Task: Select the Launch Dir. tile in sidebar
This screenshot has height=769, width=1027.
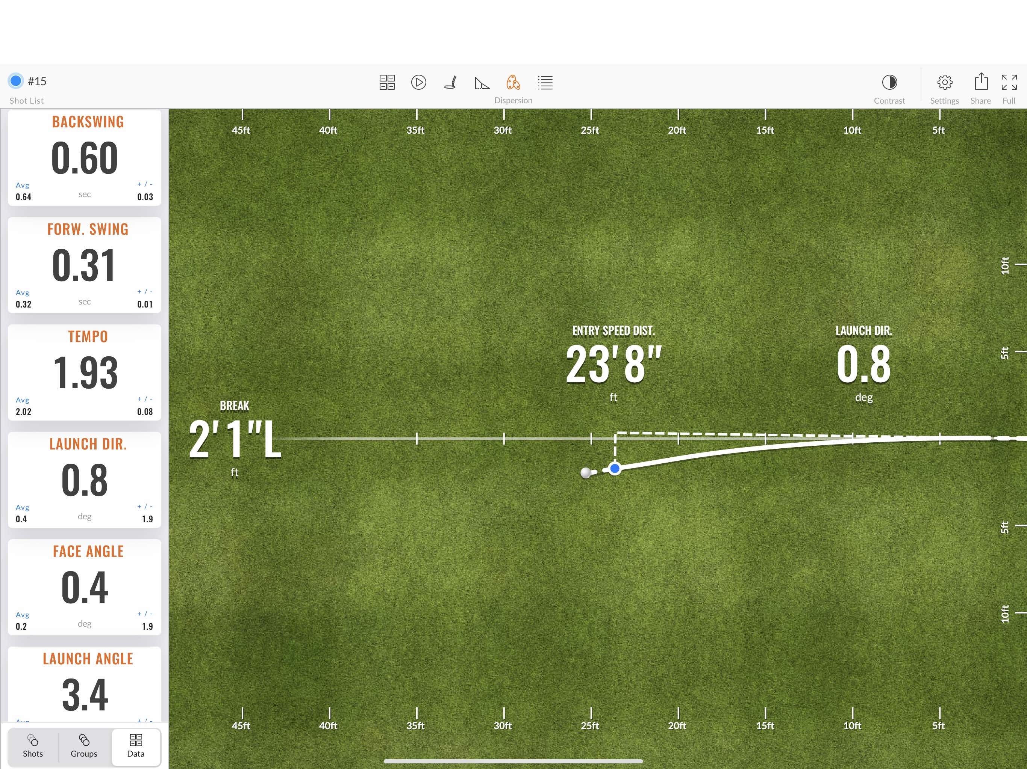Action: (x=85, y=480)
